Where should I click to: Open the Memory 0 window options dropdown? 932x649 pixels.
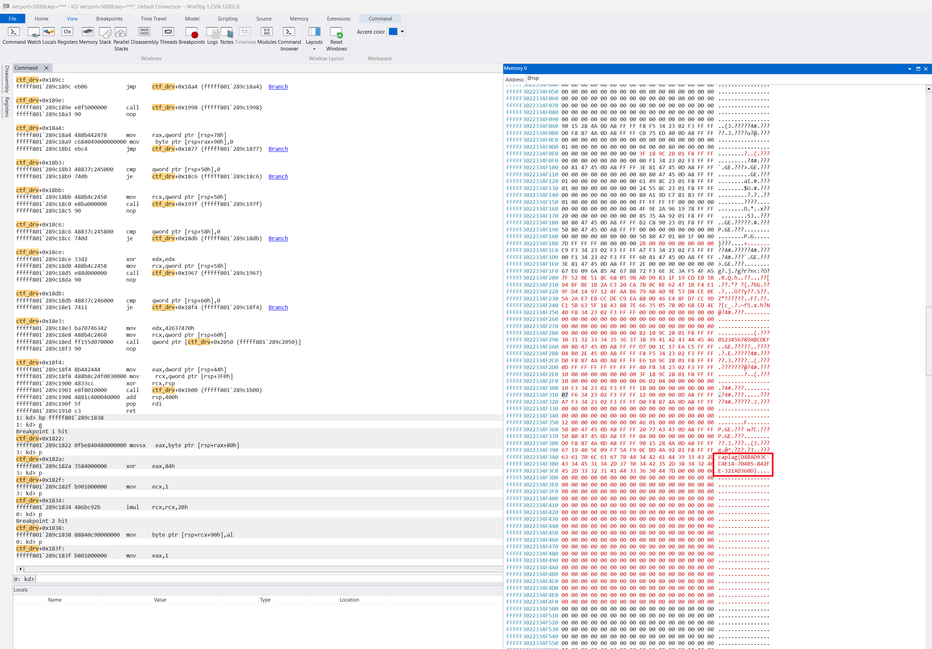909,69
